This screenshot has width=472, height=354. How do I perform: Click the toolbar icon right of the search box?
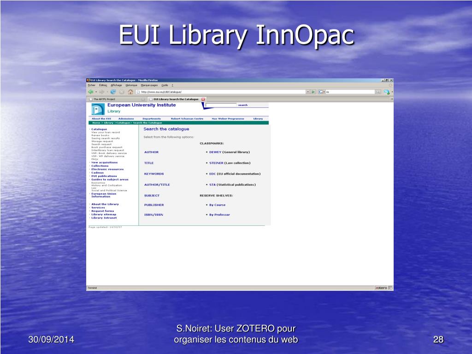(x=387, y=92)
